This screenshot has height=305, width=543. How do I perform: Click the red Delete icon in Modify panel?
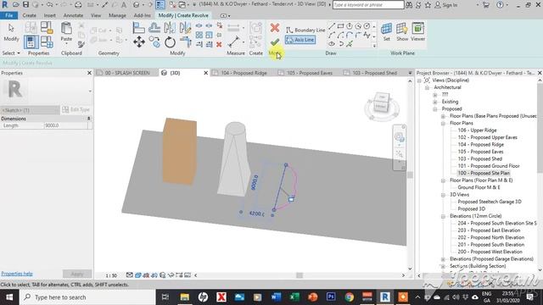pos(219,44)
